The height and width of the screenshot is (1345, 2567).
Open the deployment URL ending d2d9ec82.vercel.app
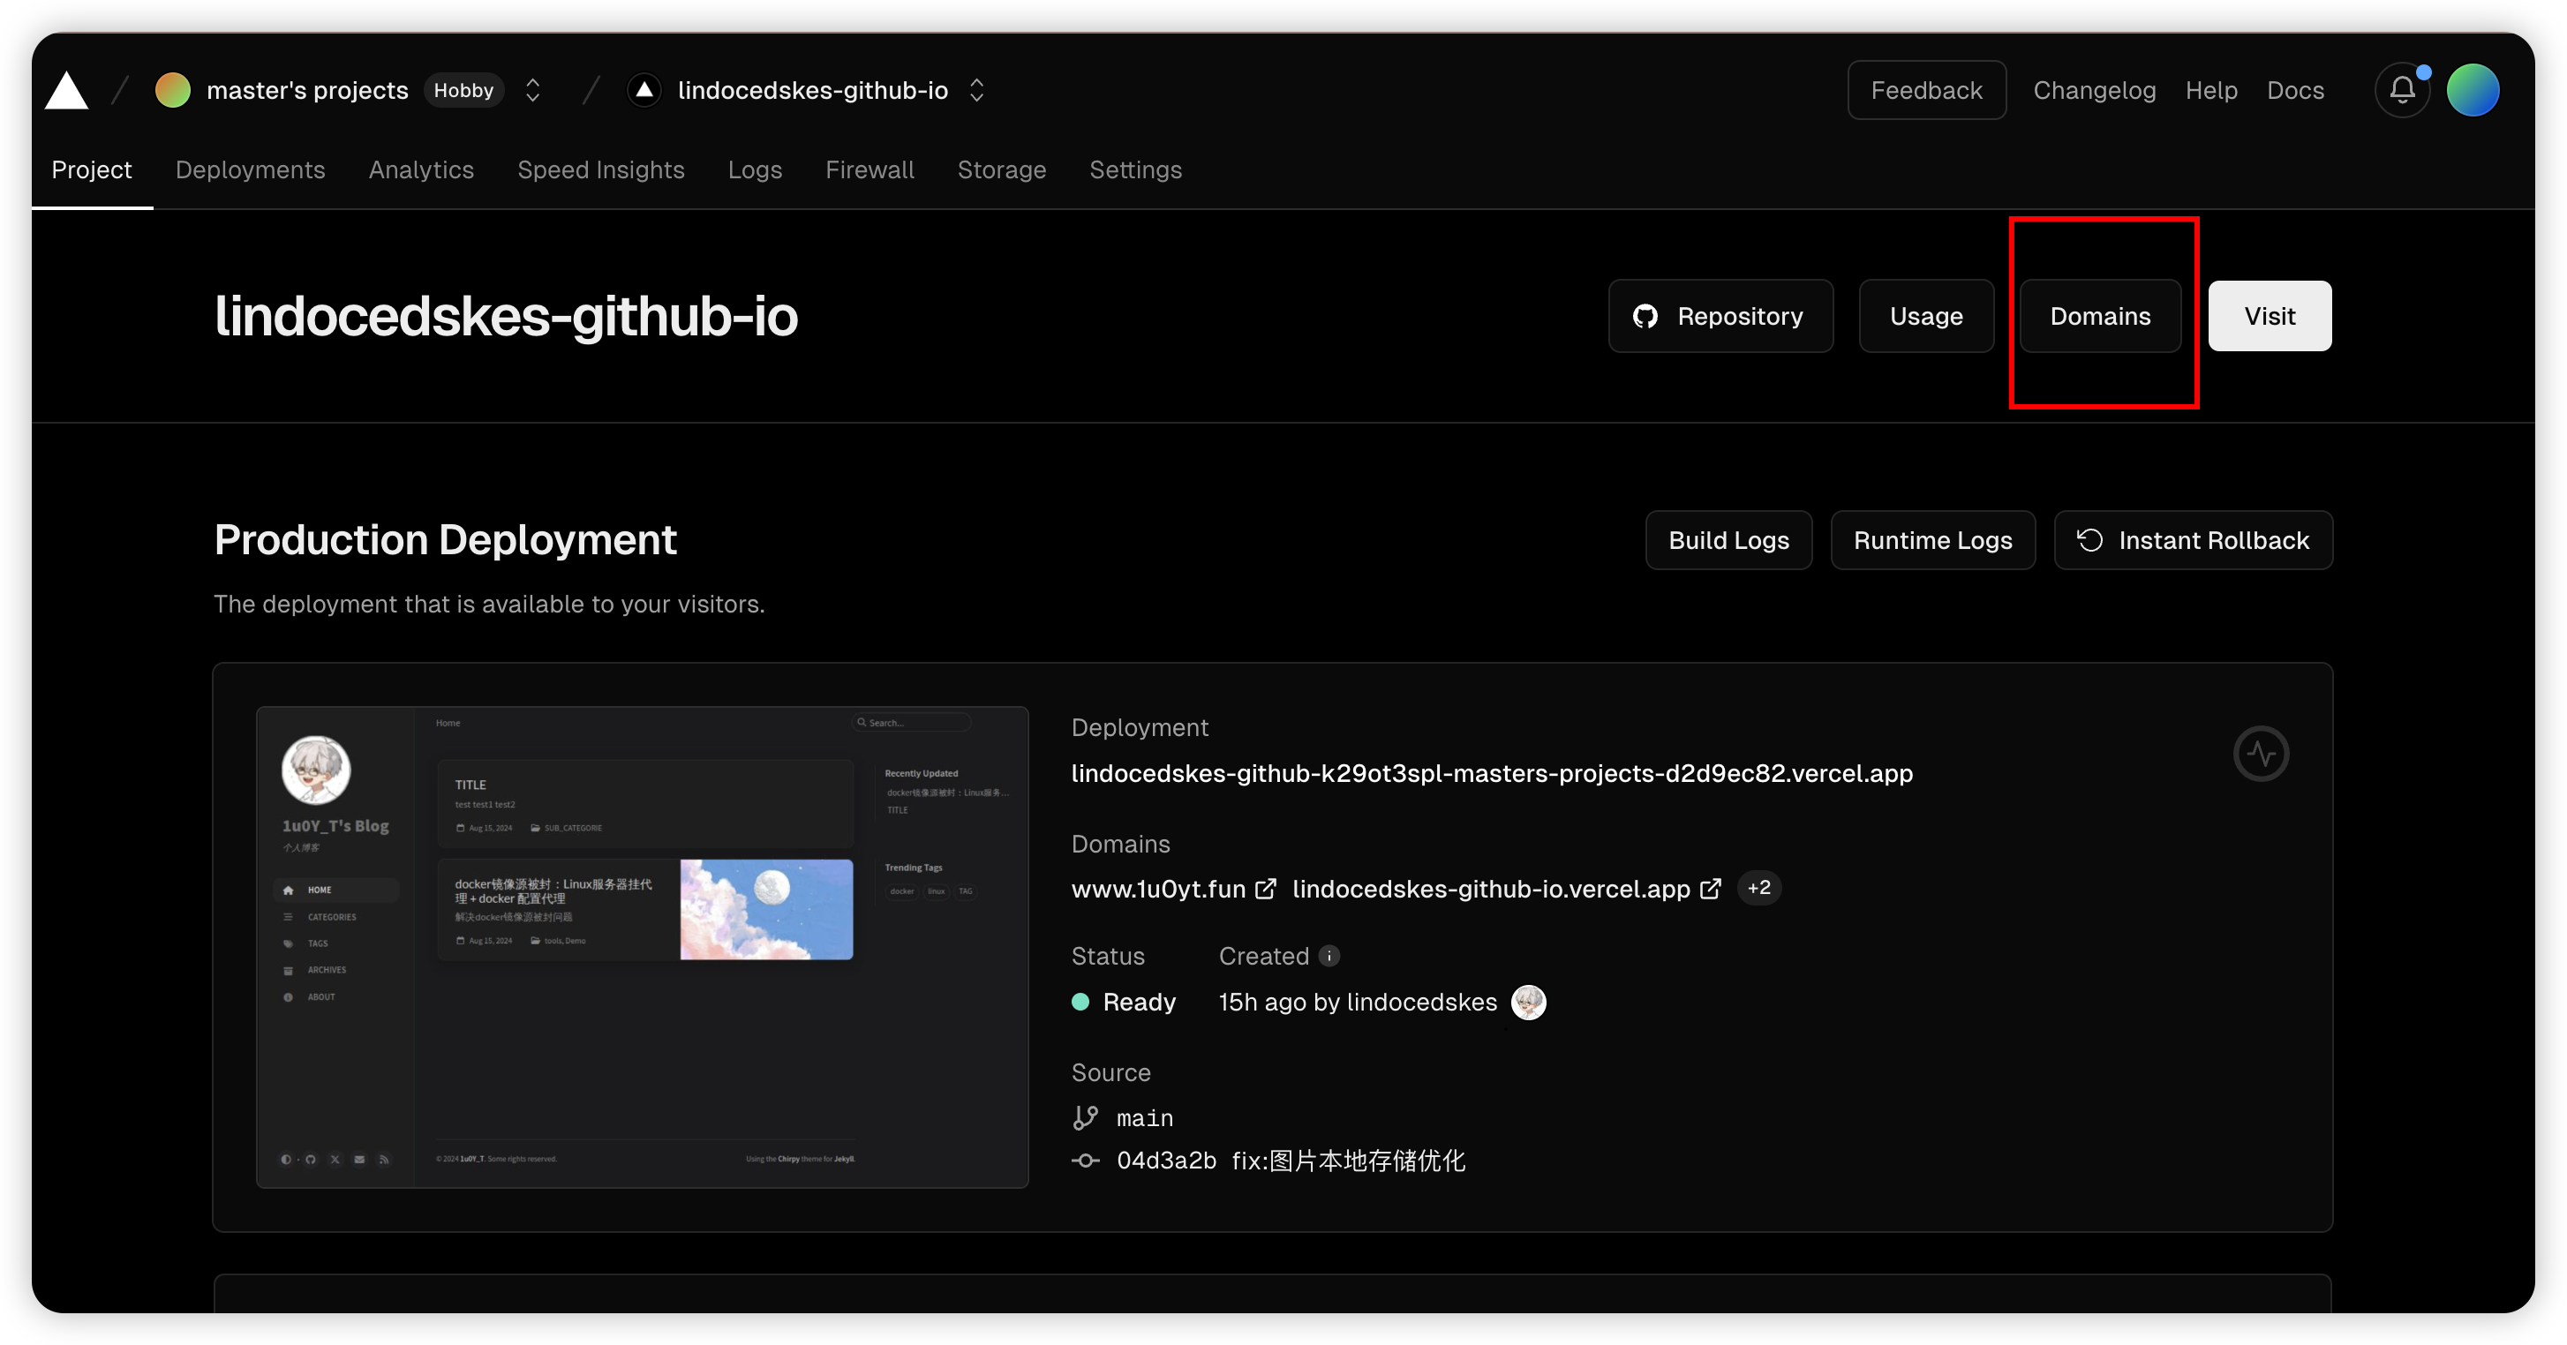(x=1492, y=773)
